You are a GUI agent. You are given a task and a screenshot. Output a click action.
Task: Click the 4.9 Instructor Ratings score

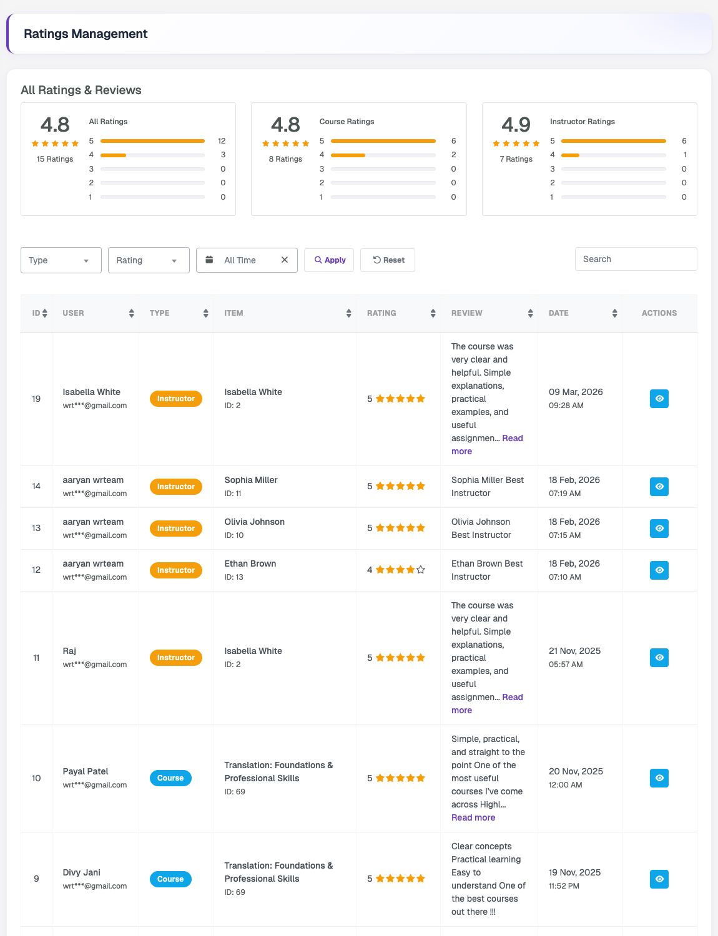(x=516, y=125)
